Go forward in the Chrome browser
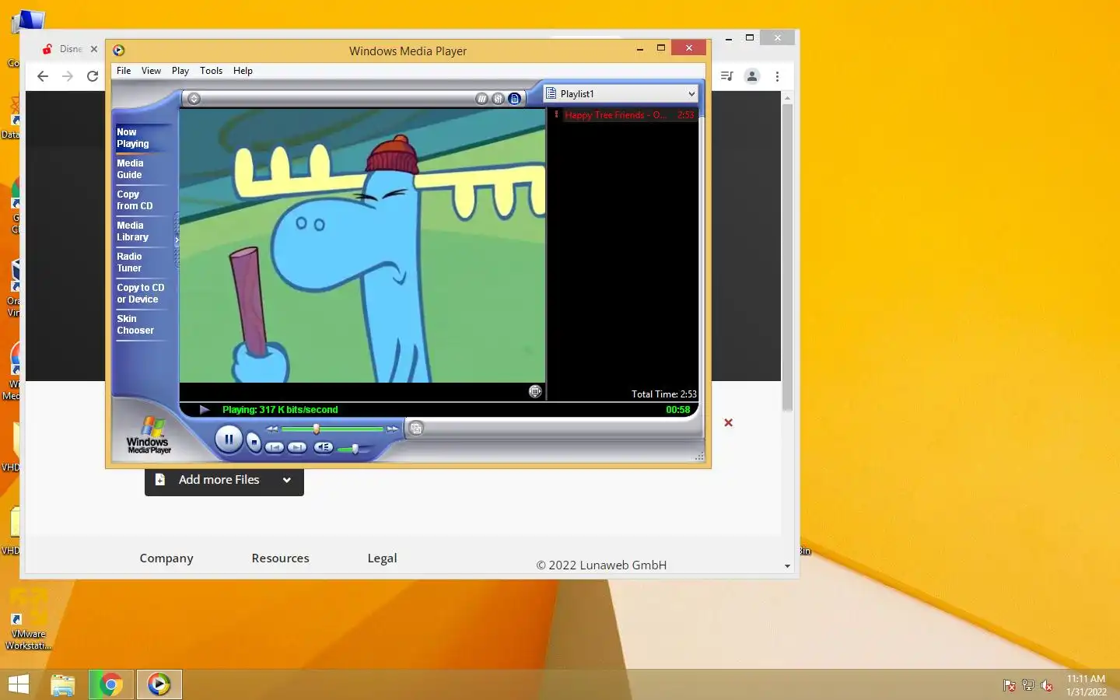 [68, 76]
